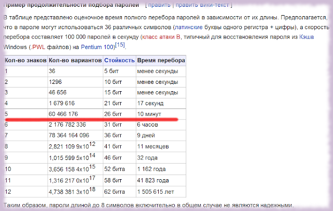333x211 pixels.
Task: Click the row number '12' cell
Action: pos(25,192)
